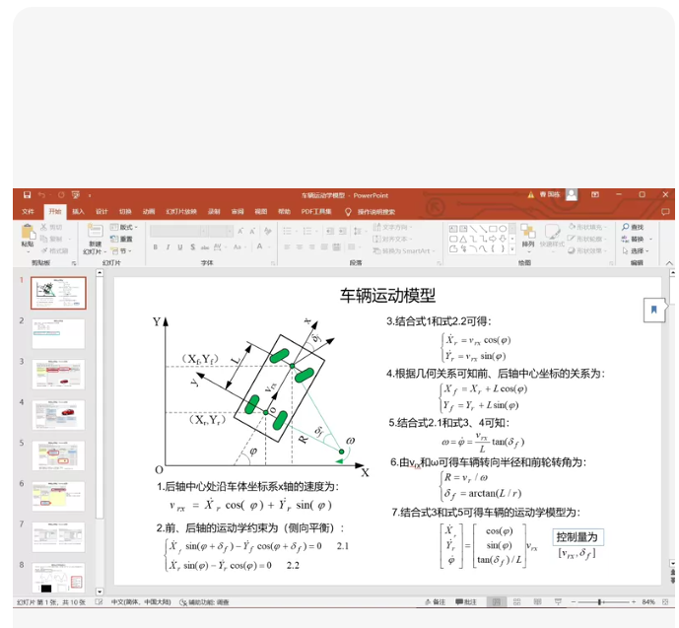Open Shape Effects (形状效果) dropdown
The width and height of the screenshot is (679, 628).
587,250
